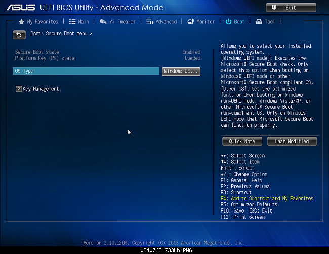This screenshot has width=329, height=254.
Task: Click the F5: Optimized Defaults hint
Action: [249, 204]
